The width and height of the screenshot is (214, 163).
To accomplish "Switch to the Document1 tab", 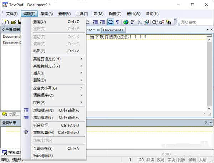I will 113,30.
